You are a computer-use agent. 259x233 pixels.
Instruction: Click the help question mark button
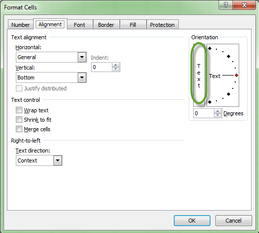point(226,5)
